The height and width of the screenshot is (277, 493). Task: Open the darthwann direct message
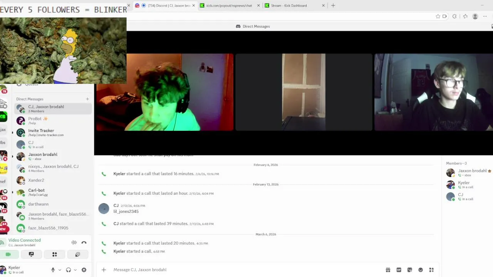click(53, 204)
